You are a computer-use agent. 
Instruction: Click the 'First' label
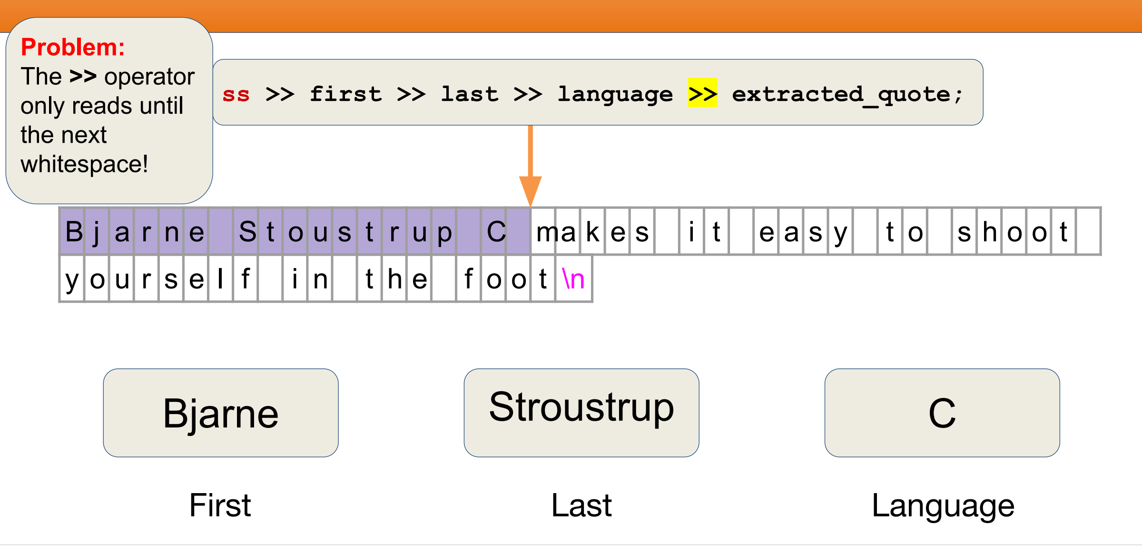pos(220,505)
